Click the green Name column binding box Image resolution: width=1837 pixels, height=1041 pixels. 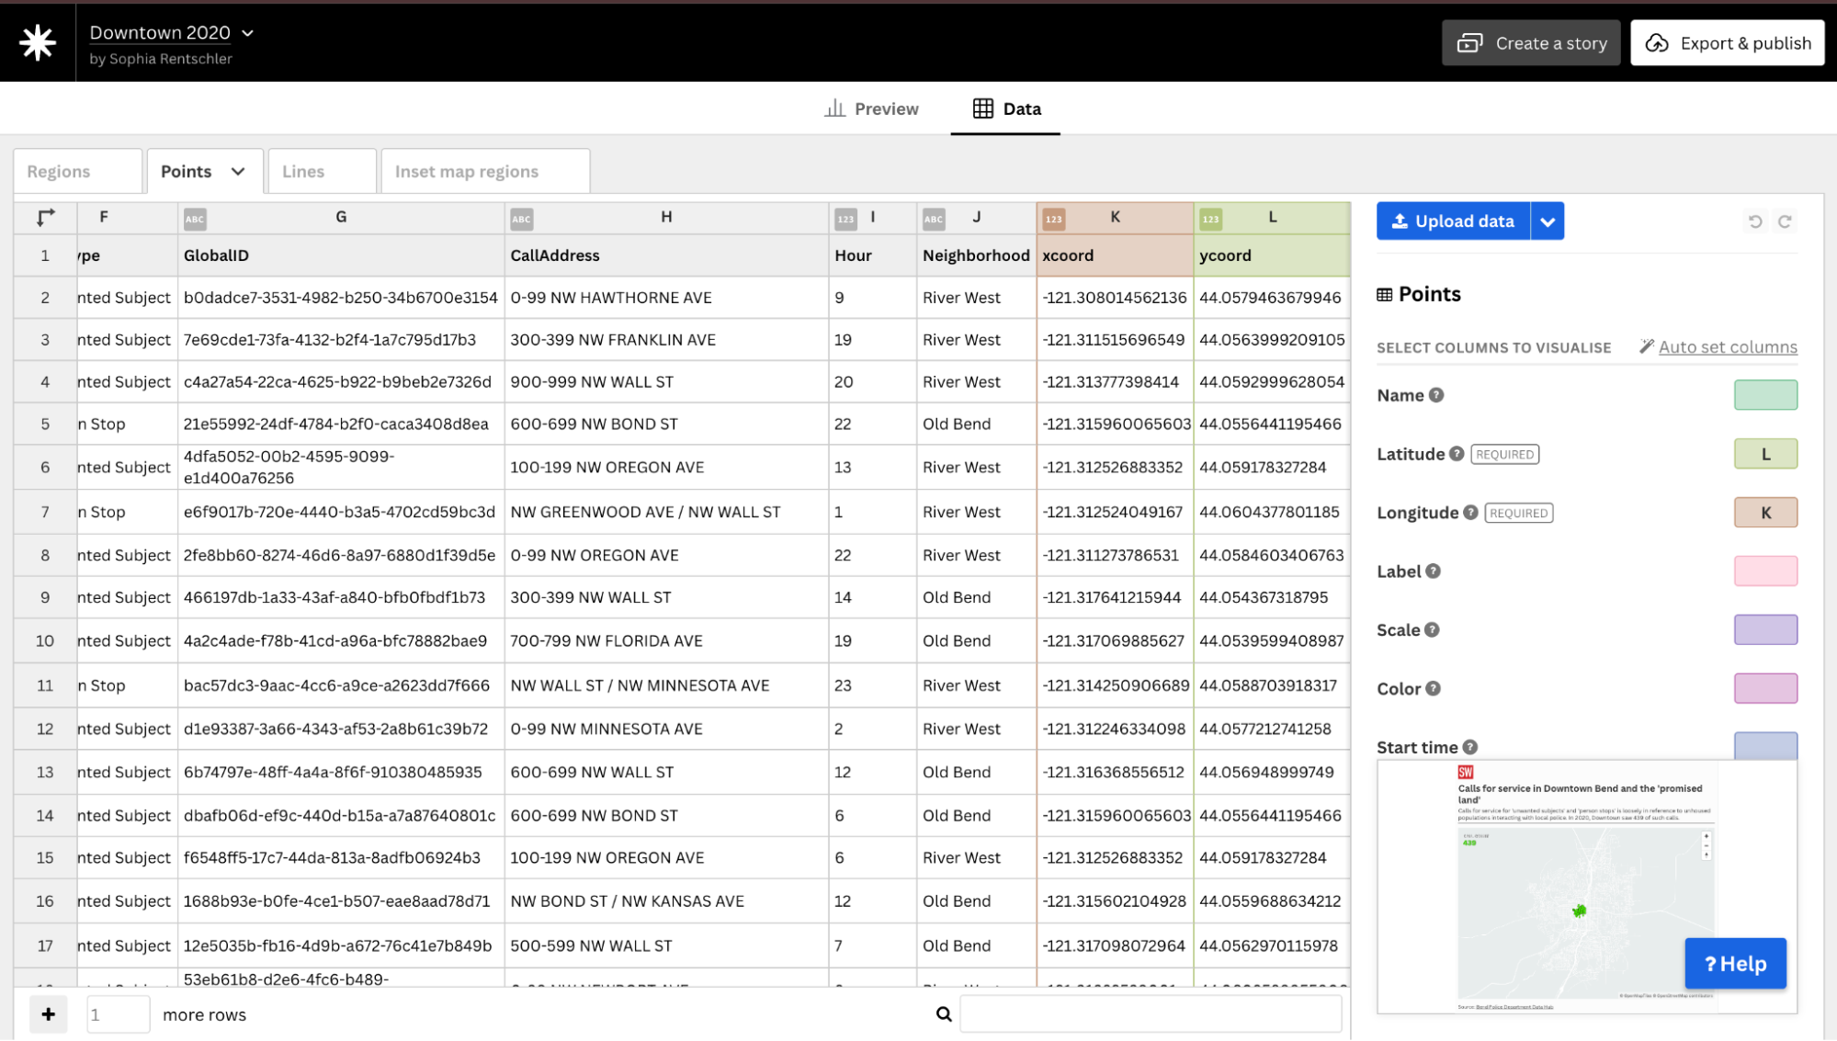(x=1765, y=395)
